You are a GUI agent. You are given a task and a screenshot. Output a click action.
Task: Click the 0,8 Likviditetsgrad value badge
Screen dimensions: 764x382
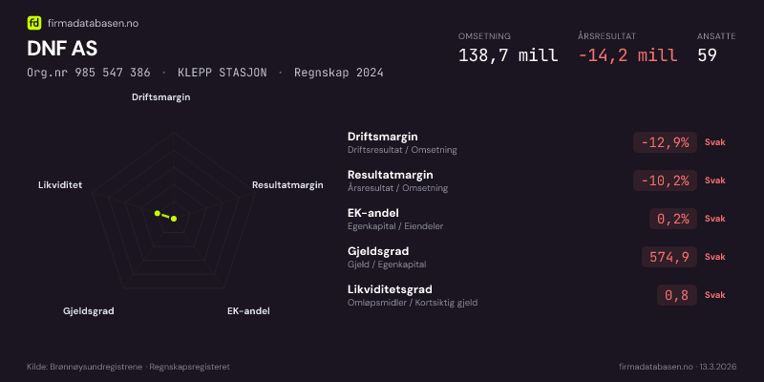click(x=676, y=295)
